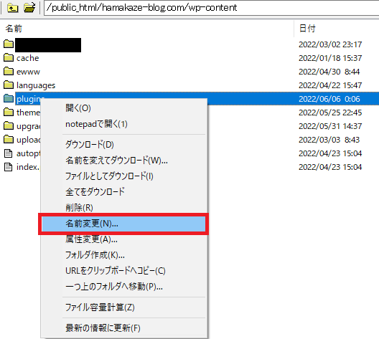379x339 pixels.
Task: Click the go-up-one-folder toolbar icon
Action: 12,8
